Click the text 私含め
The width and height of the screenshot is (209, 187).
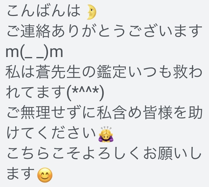[119, 112]
